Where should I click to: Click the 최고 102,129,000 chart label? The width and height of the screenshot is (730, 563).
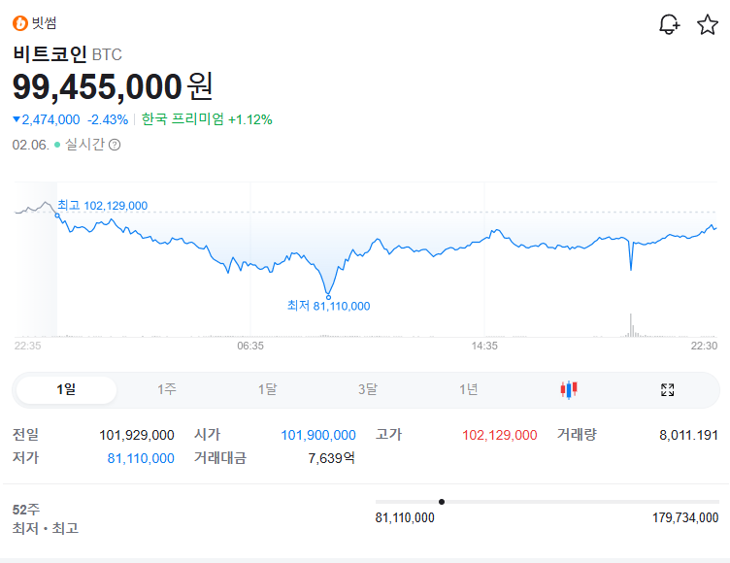pyautogui.click(x=103, y=206)
